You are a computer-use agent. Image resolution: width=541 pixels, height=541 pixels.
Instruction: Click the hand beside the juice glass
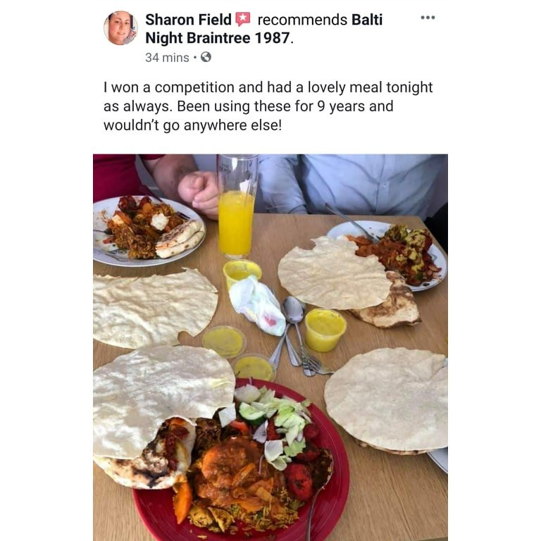199,193
